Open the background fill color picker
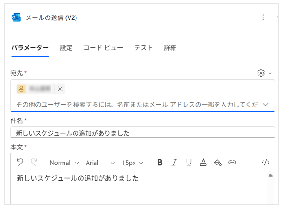This screenshot has height=209, width=281. [218, 163]
